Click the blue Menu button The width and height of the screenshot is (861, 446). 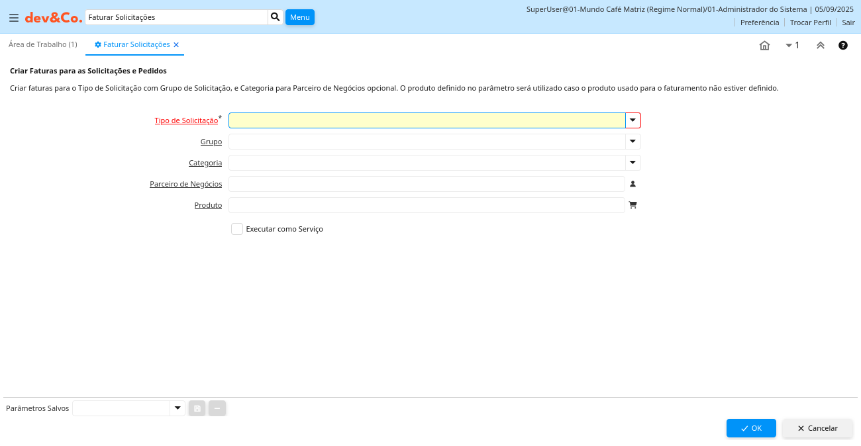[x=299, y=17]
